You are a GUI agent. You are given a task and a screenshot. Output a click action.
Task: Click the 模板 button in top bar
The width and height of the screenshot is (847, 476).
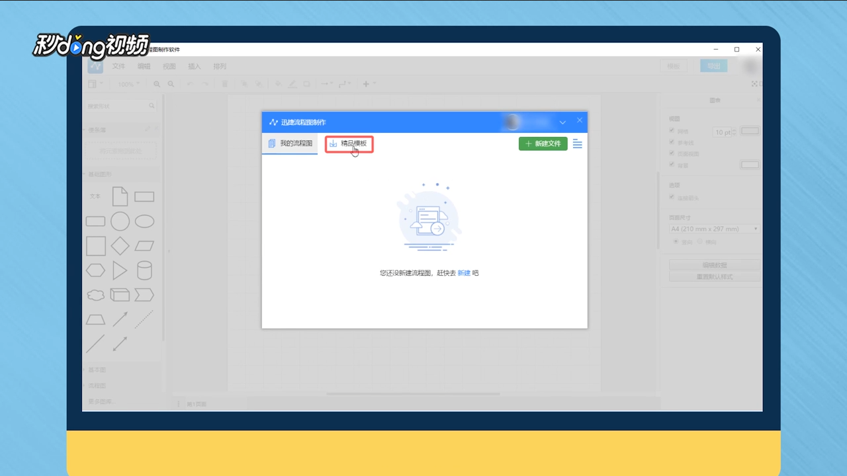coord(673,66)
